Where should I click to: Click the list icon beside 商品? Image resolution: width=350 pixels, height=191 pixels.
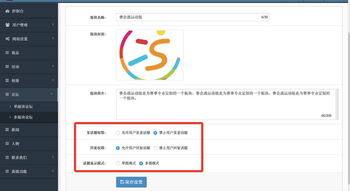click(7, 53)
